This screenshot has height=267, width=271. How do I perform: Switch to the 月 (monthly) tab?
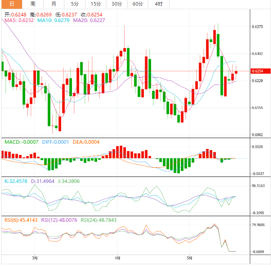(54, 4)
